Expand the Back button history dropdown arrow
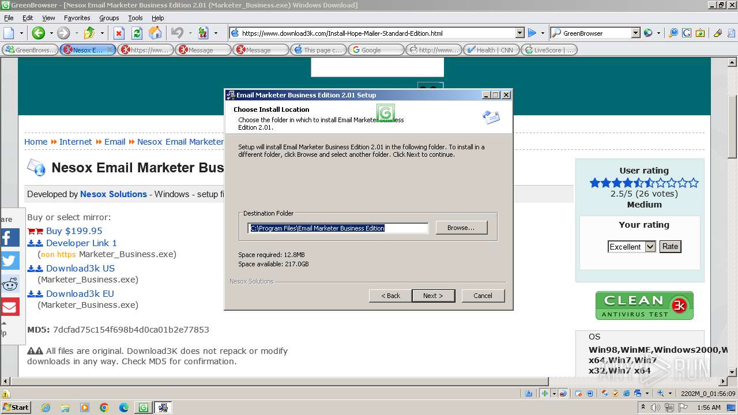 50,33
